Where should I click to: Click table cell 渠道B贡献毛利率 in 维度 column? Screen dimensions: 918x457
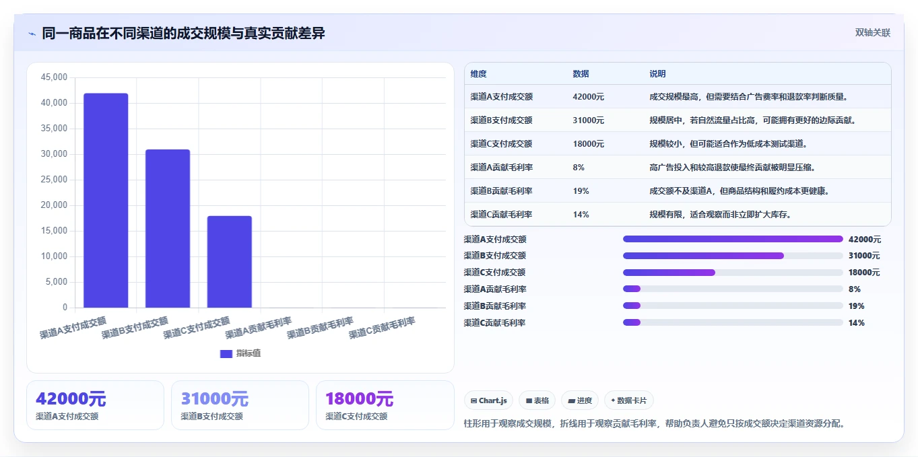click(x=501, y=191)
